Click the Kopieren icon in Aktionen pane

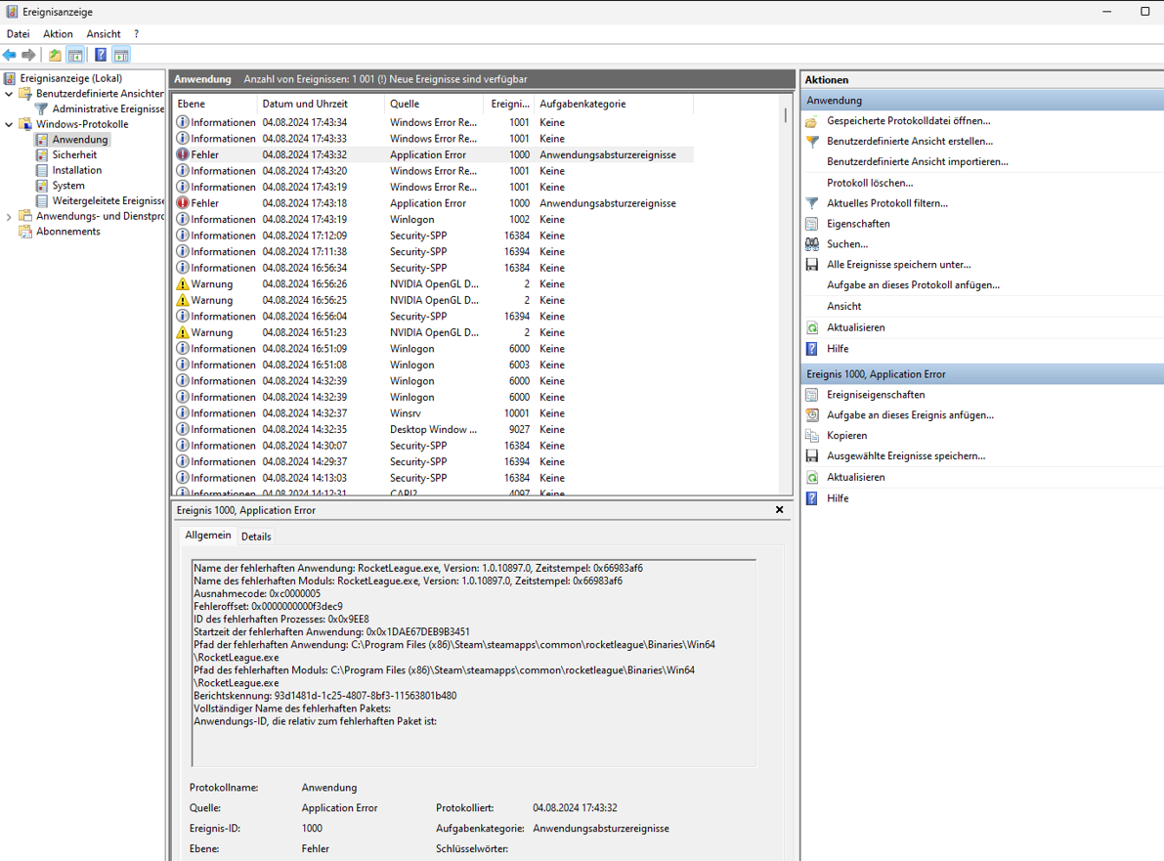812,436
